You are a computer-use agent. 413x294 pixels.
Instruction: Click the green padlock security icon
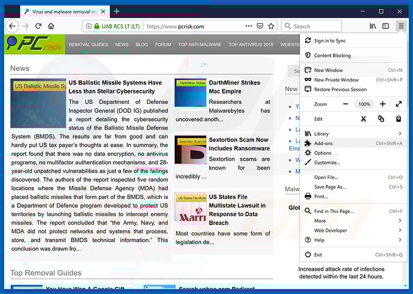[97, 26]
